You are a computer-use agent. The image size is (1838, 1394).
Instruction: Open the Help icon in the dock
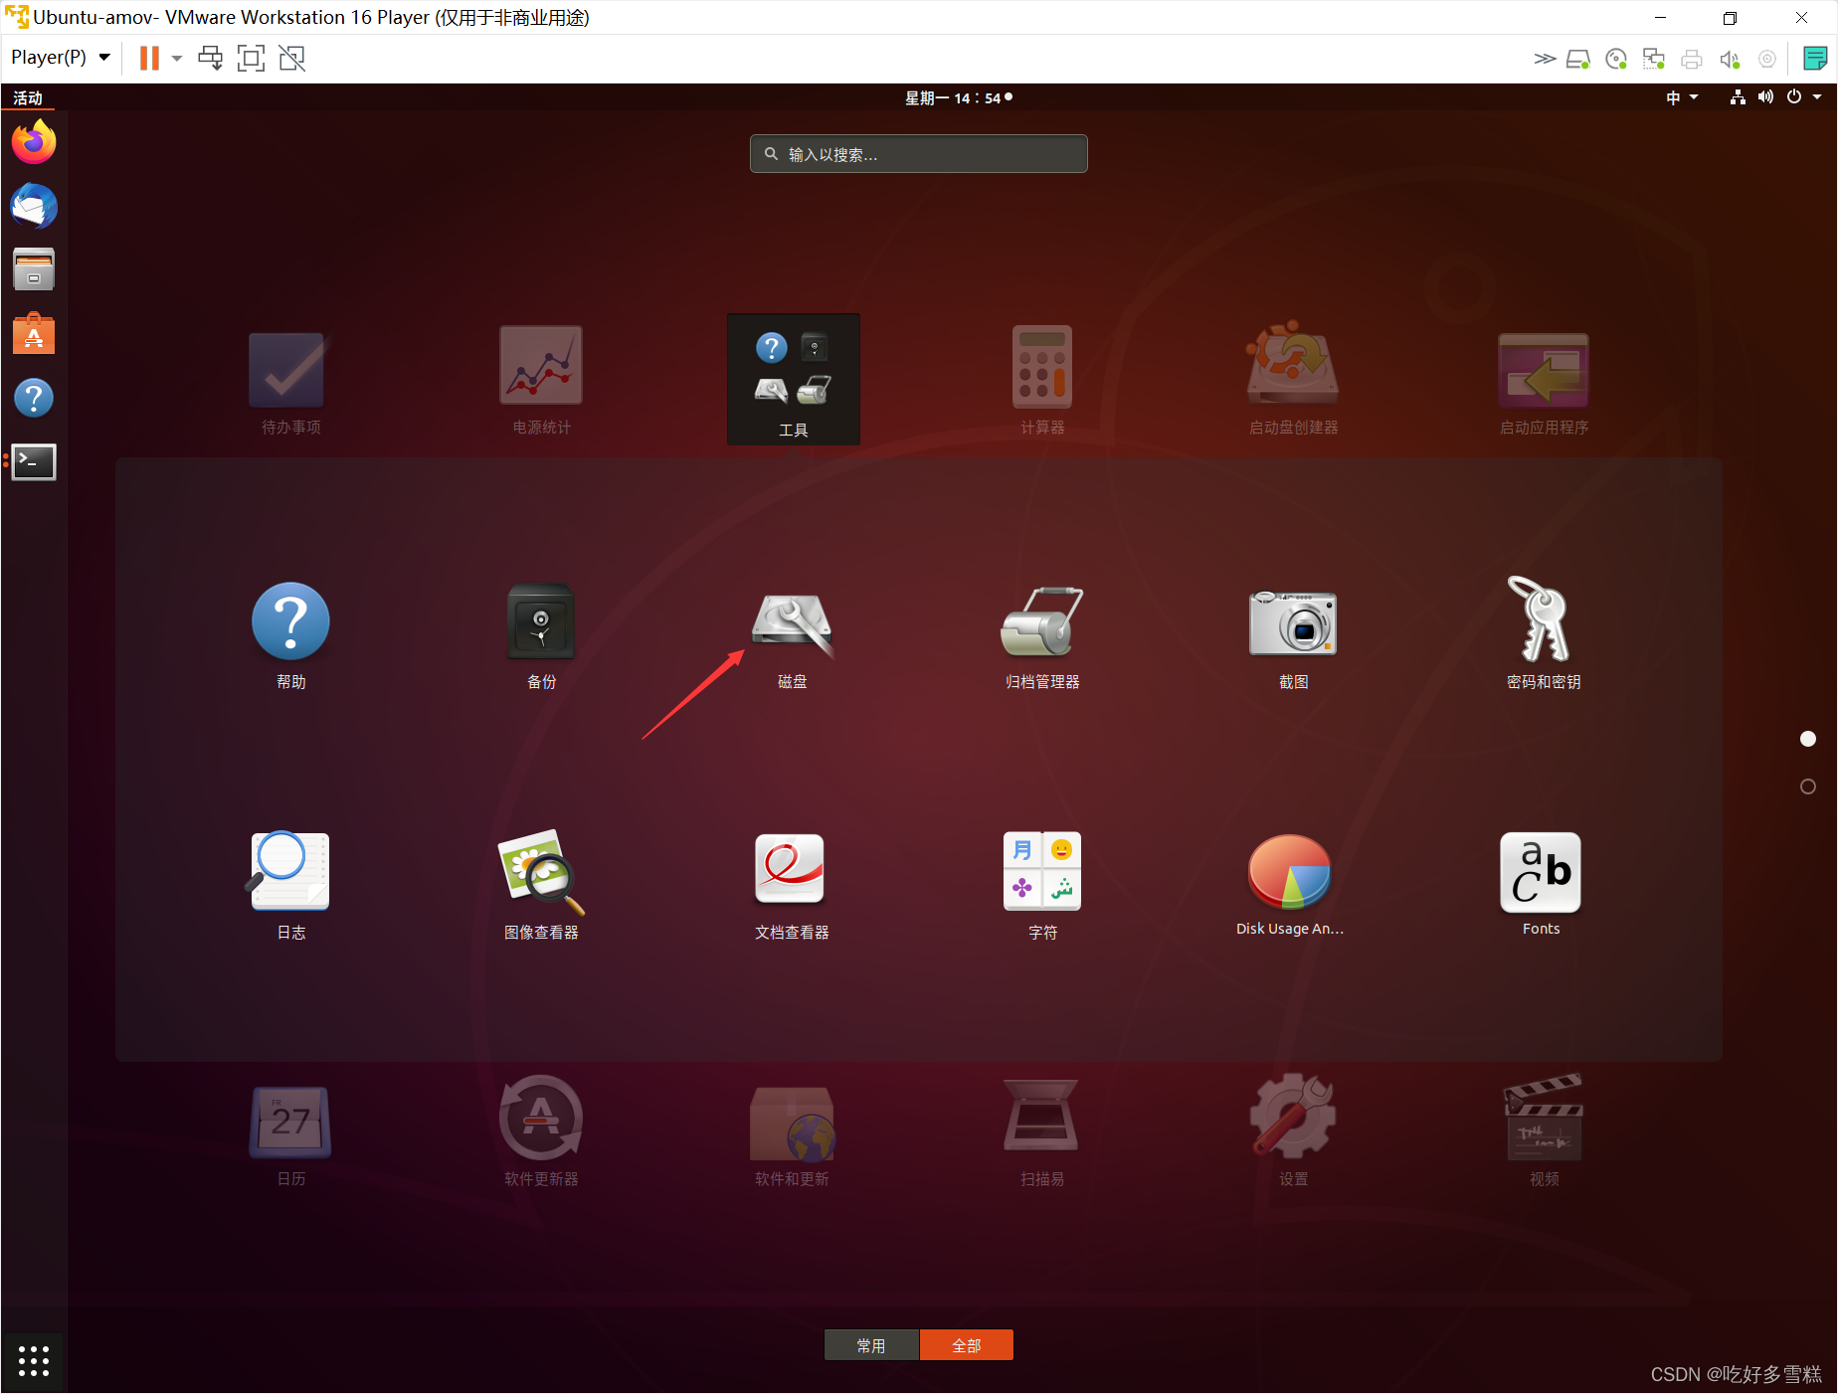point(34,398)
